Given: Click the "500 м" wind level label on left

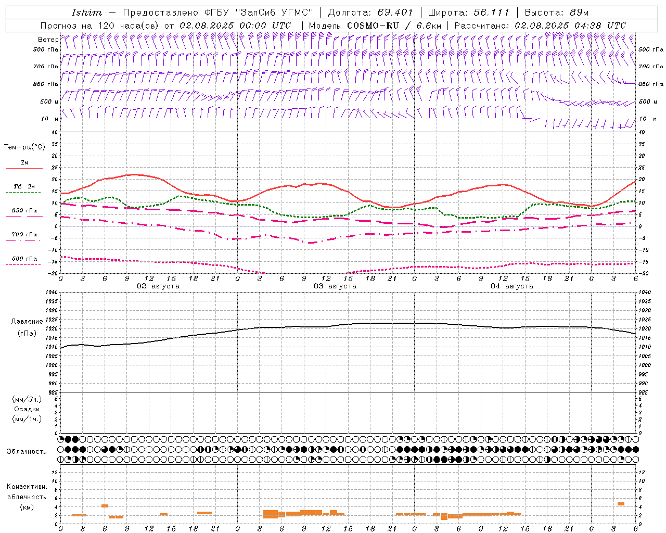Looking at the screenshot, I should click(49, 101).
